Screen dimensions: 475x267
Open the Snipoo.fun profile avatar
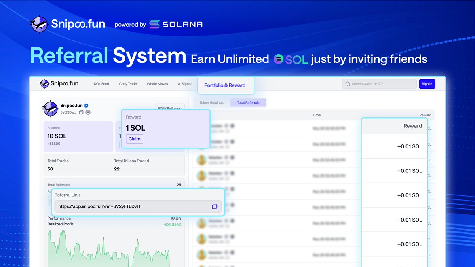pyautogui.click(x=51, y=109)
